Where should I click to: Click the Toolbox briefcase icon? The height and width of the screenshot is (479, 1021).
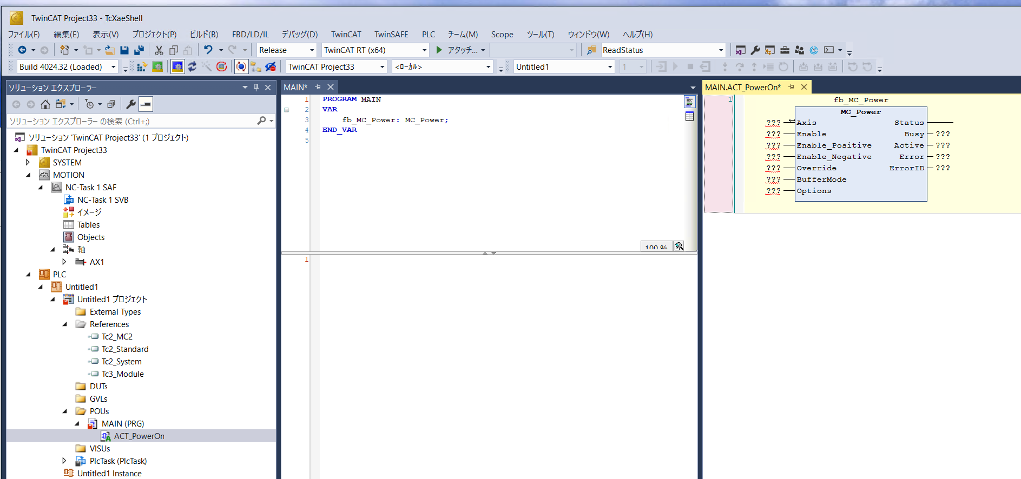coord(785,50)
